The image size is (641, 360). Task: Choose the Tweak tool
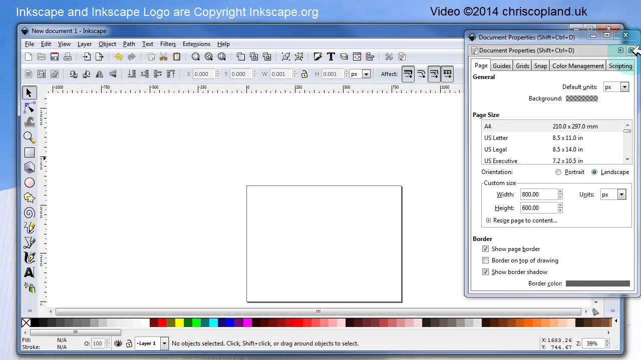29,122
